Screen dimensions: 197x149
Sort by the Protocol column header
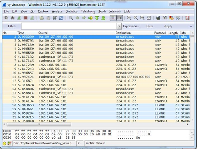click(x=160, y=33)
